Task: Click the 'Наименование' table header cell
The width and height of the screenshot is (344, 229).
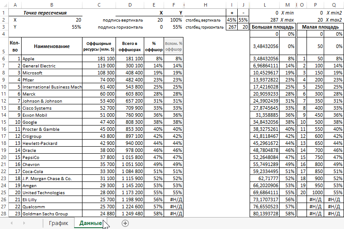Action: pyautogui.click(x=52, y=46)
